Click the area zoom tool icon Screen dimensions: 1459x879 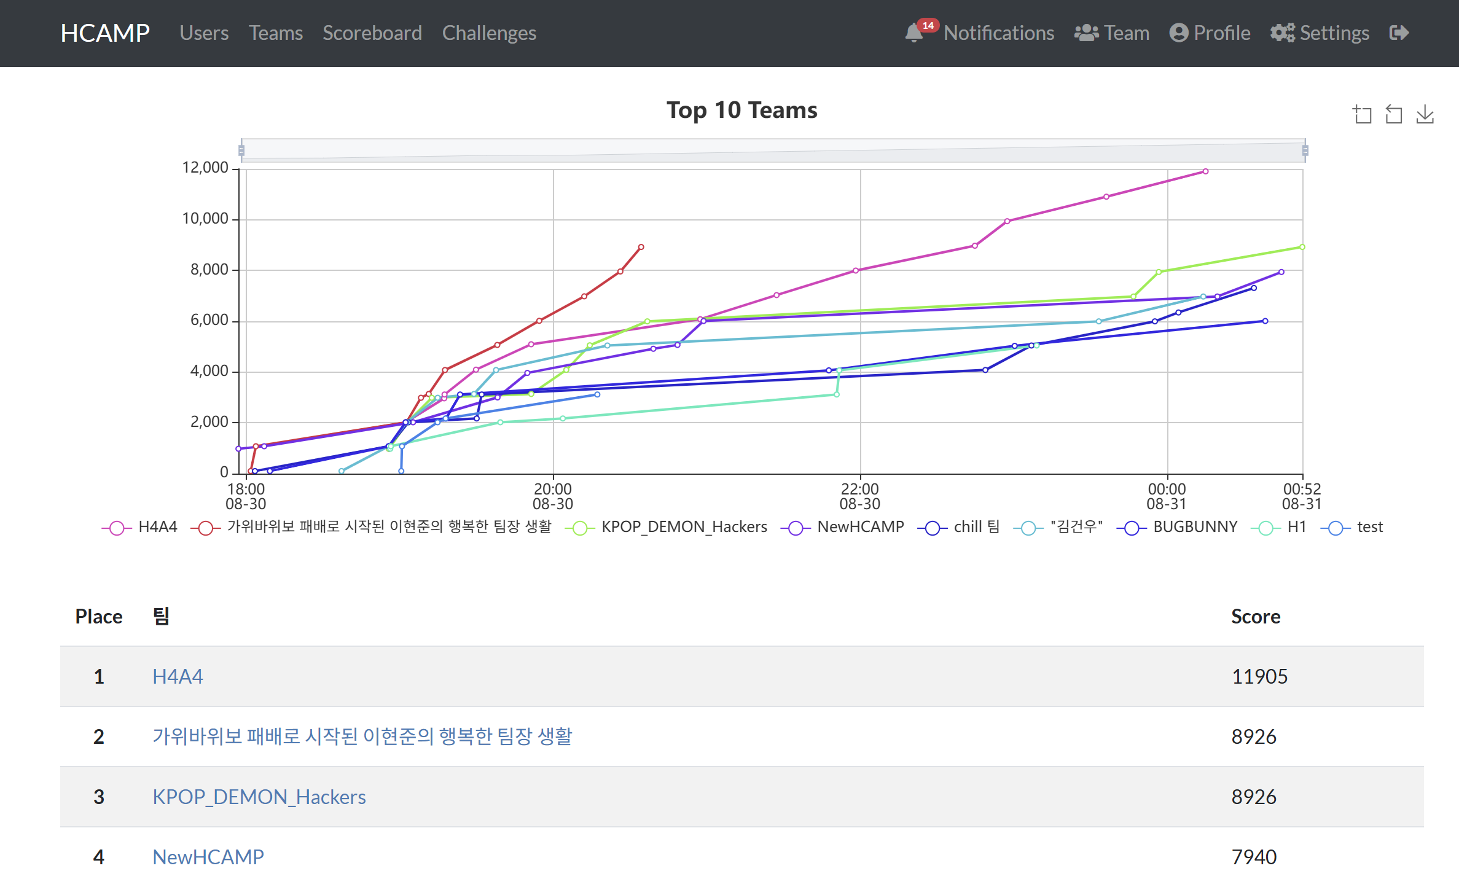point(1362,114)
